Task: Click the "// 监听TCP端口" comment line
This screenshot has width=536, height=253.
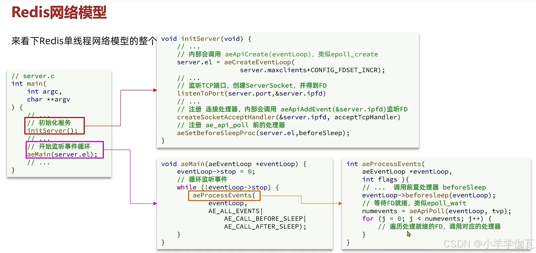Action: pyautogui.click(x=252, y=86)
